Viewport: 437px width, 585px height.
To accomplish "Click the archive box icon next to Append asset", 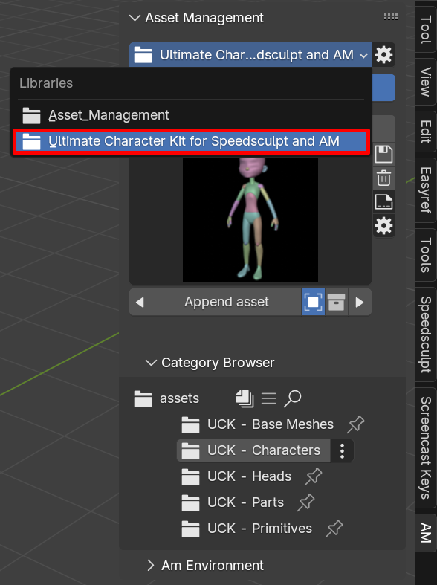I will (x=337, y=302).
